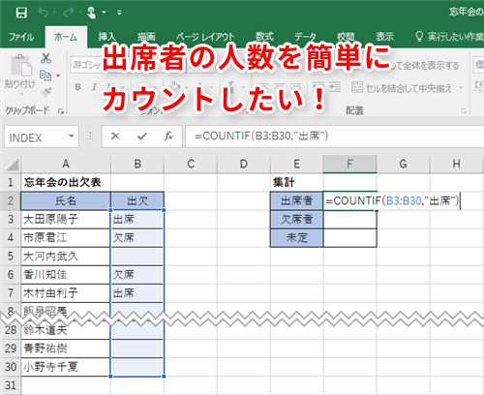The height and width of the screenshot is (395, 484).
Task: Switch to the データ tab
Action: tap(305, 37)
